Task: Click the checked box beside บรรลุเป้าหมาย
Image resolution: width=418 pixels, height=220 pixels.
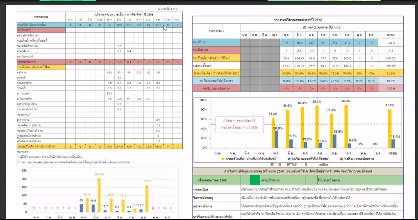Action: [x=254, y=180]
